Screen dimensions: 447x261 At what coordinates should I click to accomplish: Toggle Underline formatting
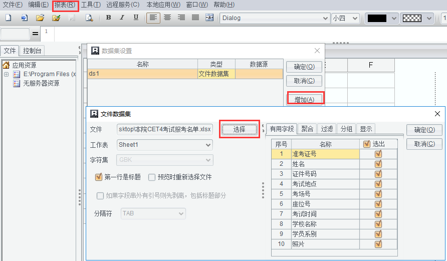[x=136, y=18]
